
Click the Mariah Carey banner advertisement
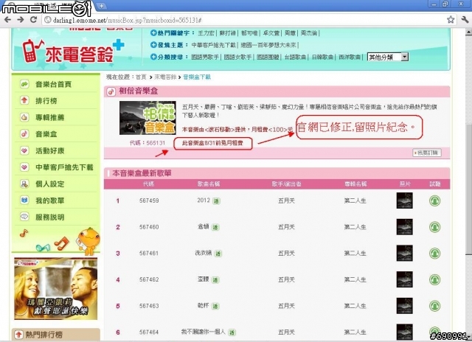[56, 288]
